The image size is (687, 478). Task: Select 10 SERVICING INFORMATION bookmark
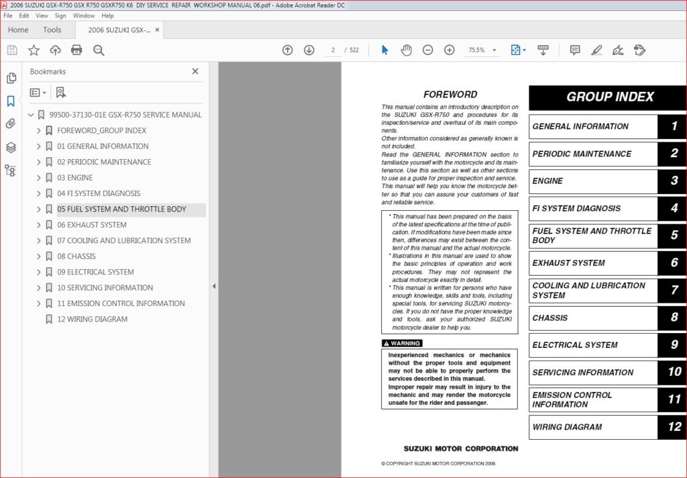pyautogui.click(x=105, y=288)
